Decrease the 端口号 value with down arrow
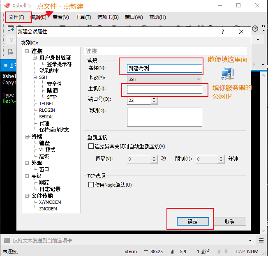 coord(154,102)
